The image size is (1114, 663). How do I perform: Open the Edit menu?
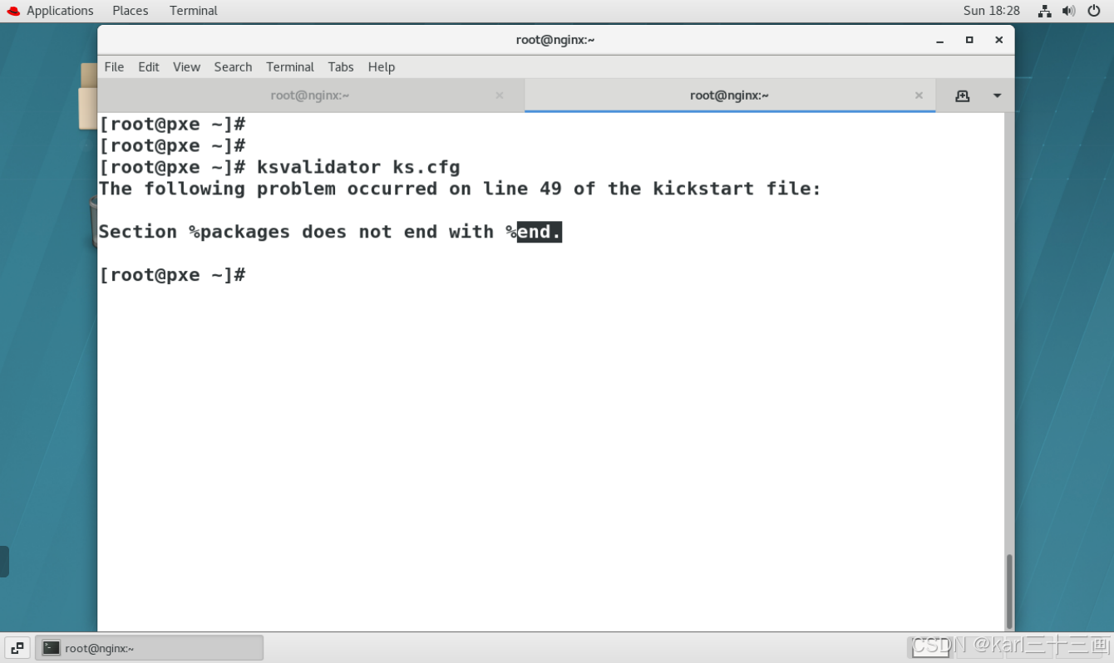(149, 66)
